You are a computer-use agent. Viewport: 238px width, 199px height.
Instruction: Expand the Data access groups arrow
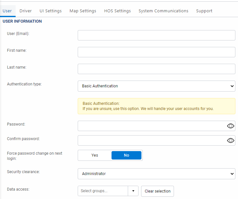click(133, 191)
